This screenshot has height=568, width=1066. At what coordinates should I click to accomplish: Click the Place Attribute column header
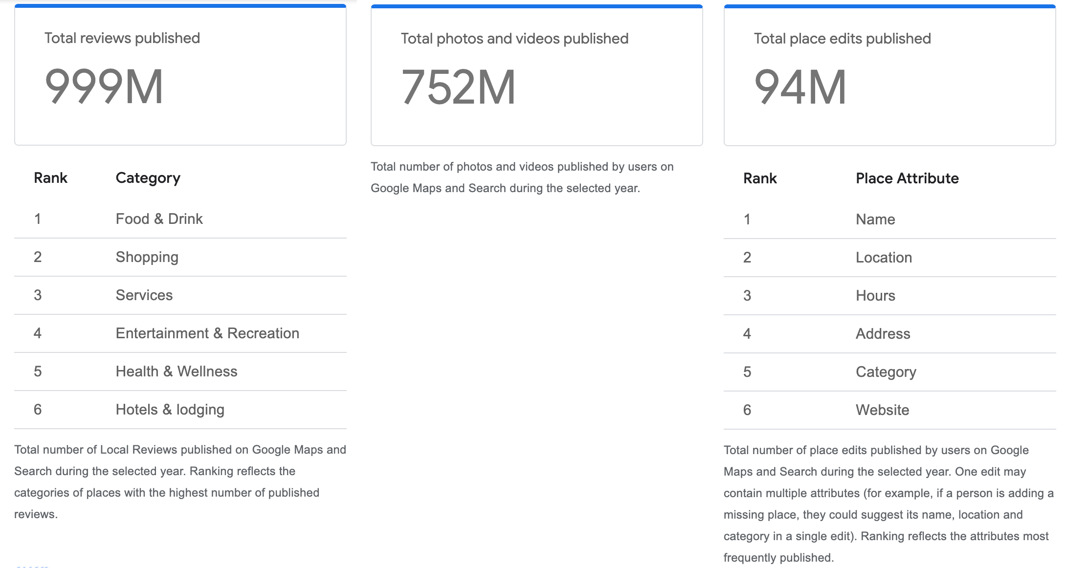tap(907, 178)
